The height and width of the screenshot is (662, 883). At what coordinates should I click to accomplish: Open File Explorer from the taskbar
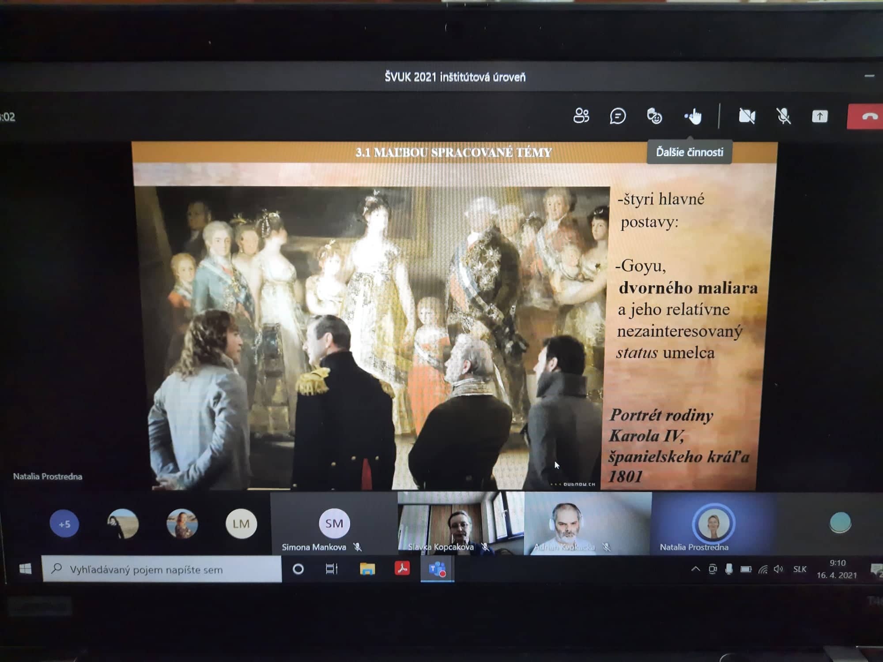[367, 569]
